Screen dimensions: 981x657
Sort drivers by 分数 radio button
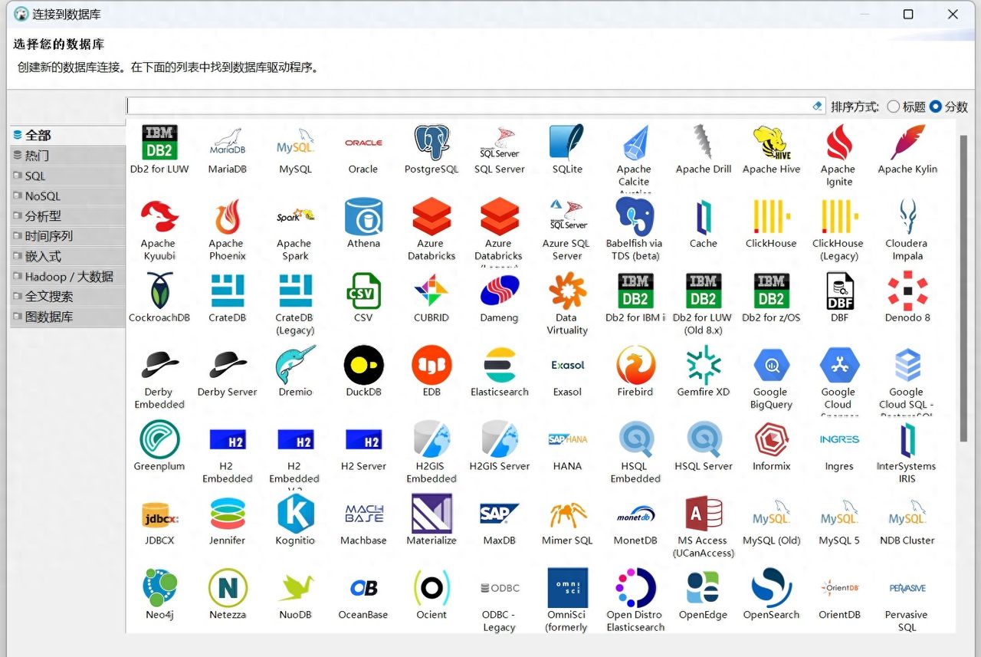tap(935, 107)
